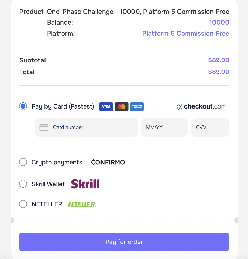Choose the NETELLER payment radio button

click(23, 204)
